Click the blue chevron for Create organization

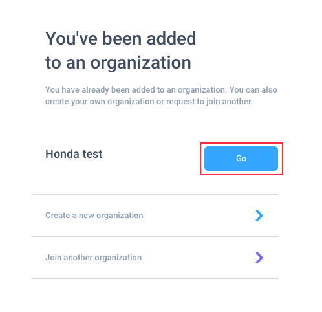259,216
